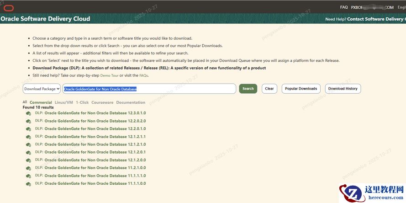The image size is (406, 203).
Task: Select the Courseware filter tab
Action: click(102, 102)
